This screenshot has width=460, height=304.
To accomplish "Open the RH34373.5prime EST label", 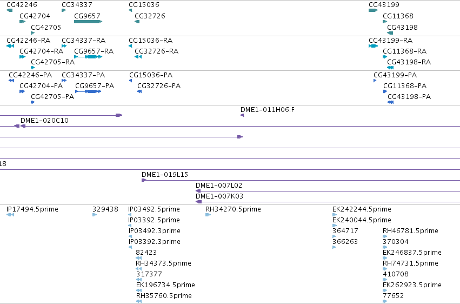I will (x=163, y=263).
